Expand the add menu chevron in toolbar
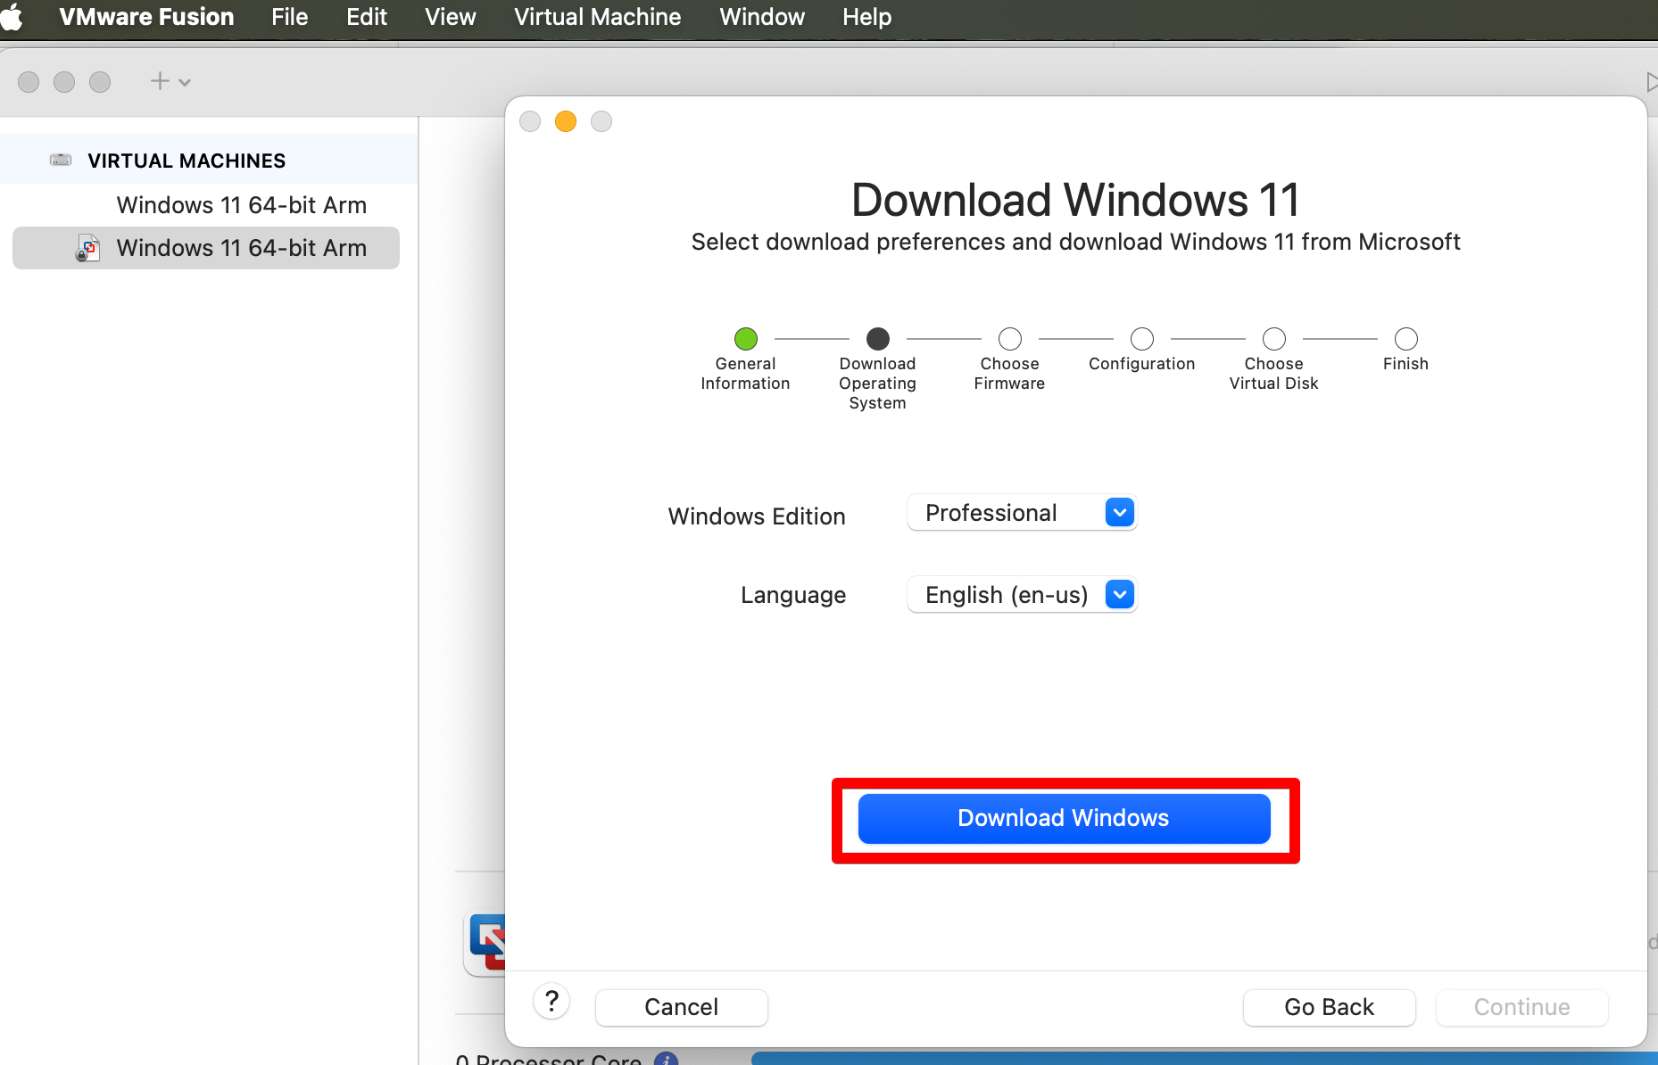 pyautogui.click(x=185, y=82)
